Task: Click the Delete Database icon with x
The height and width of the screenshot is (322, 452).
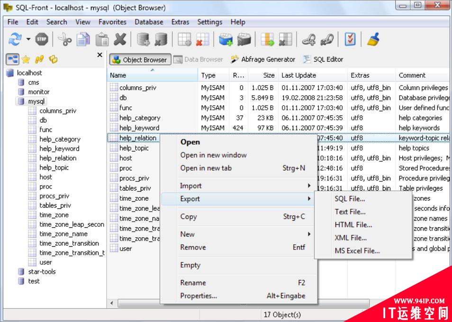Action: pos(161,39)
